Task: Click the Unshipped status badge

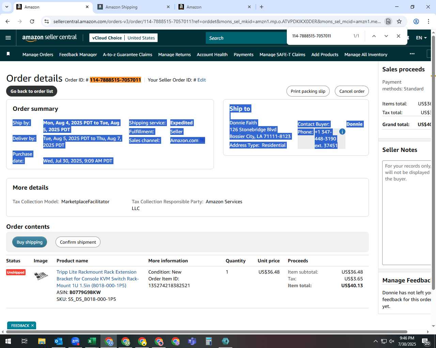Action: coord(16,272)
